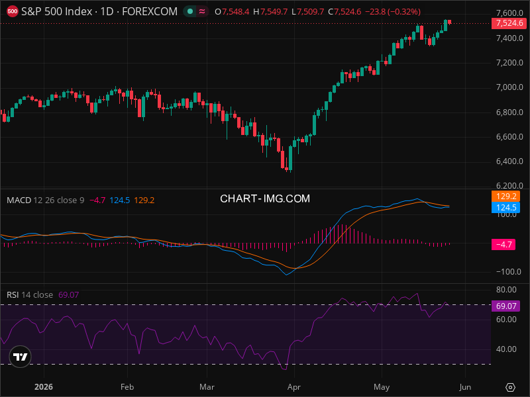This screenshot has height=397, width=530.
Task: Click the open value O7,548.4
Action: [232, 12]
